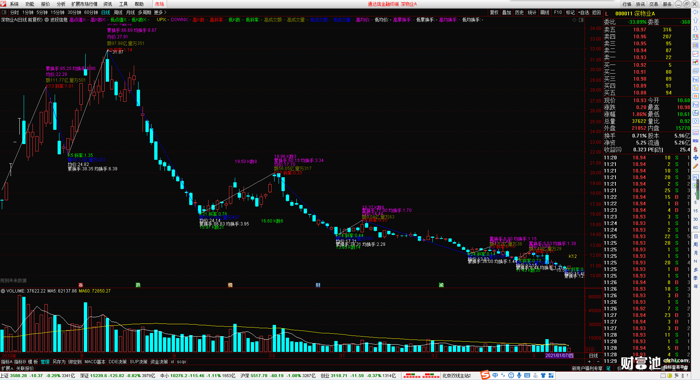Switch to the 市场 tab

point(159,4)
